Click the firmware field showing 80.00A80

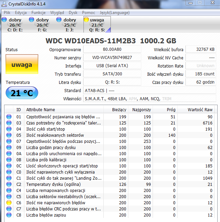(112, 49)
